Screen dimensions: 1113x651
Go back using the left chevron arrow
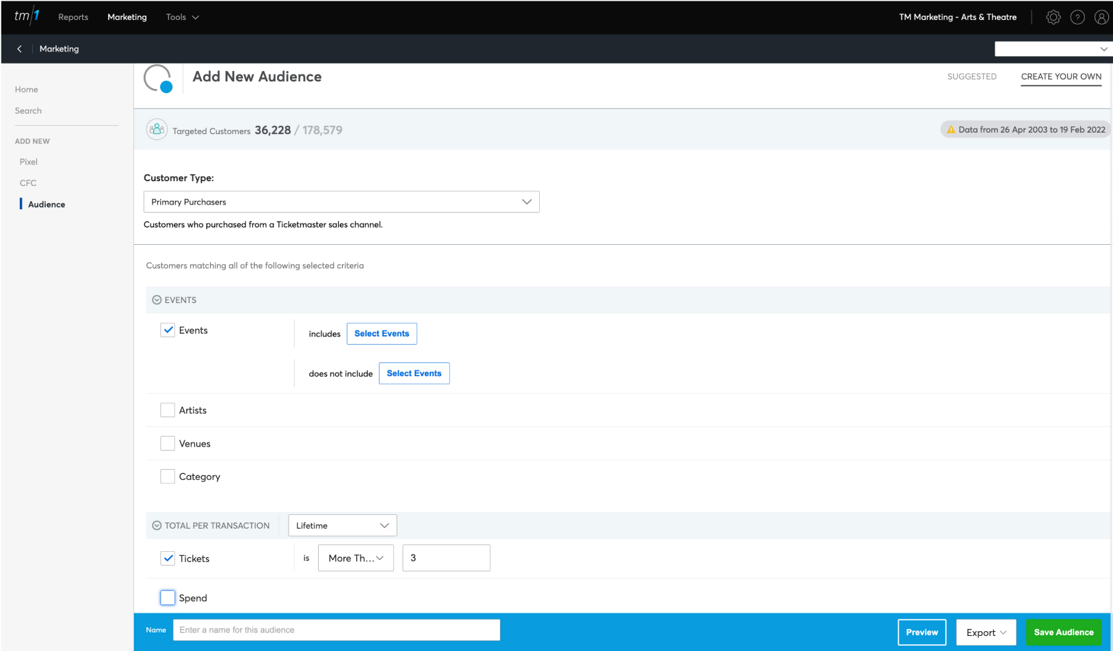point(19,49)
